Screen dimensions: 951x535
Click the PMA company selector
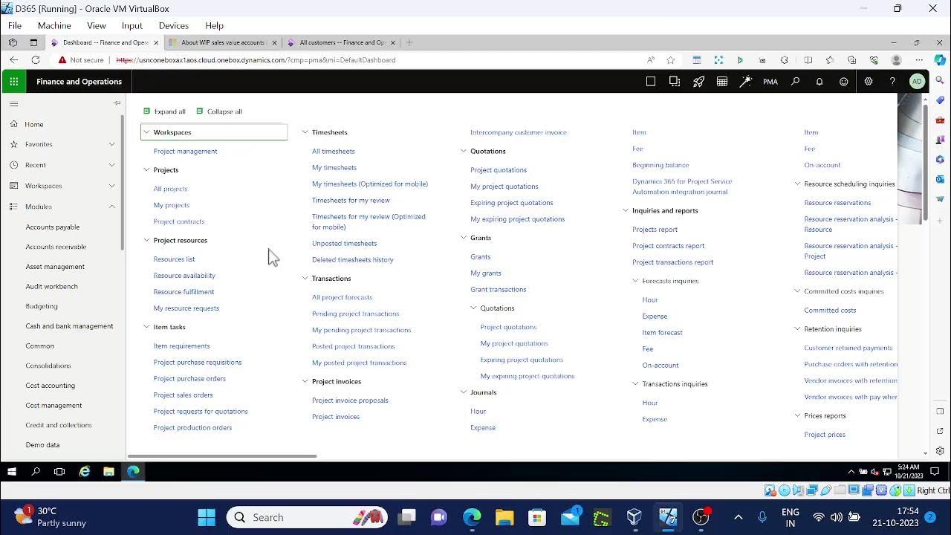[770, 82]
